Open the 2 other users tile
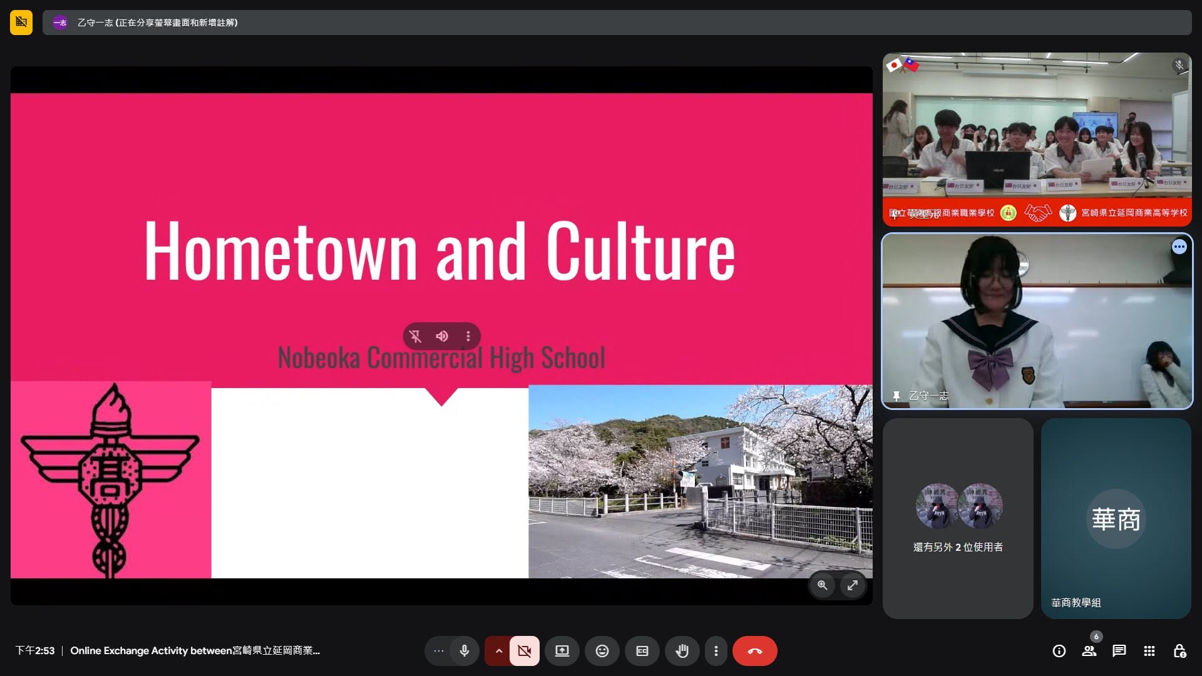The image size is (1202, 676). (958, 518)
